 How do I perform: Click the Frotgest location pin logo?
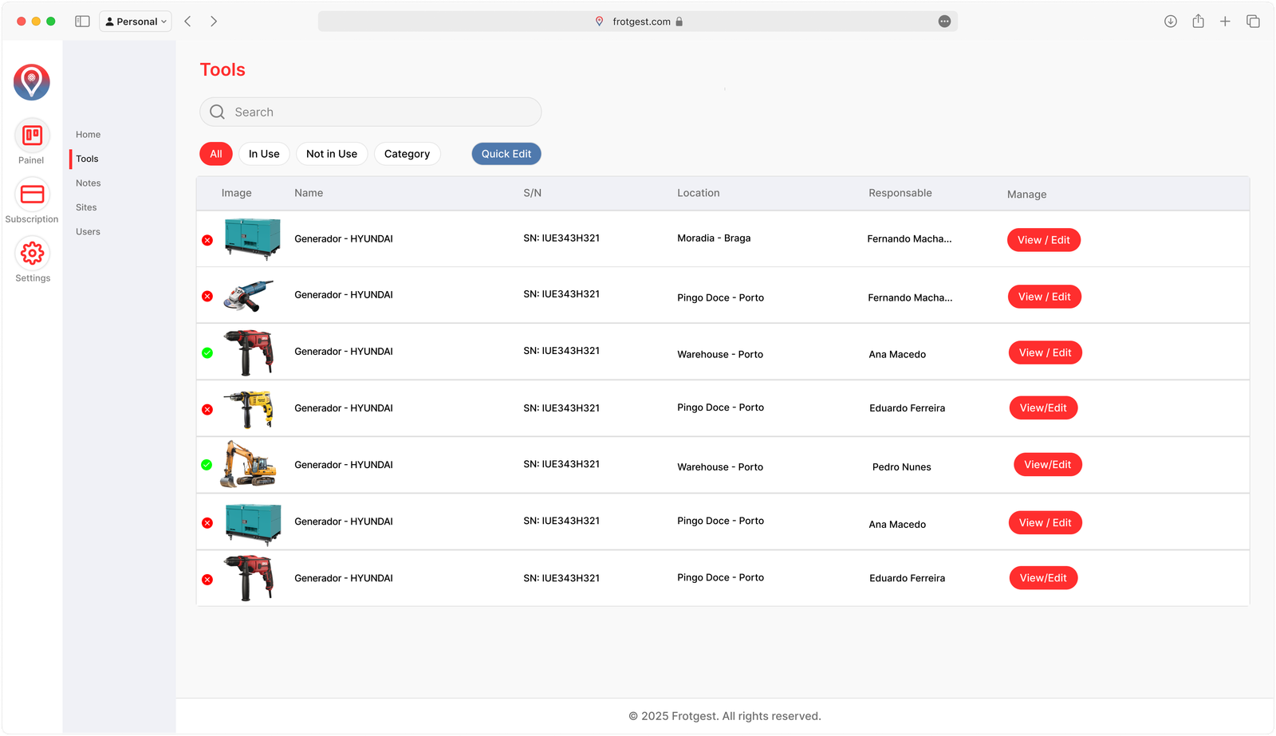tap(32, 82)
